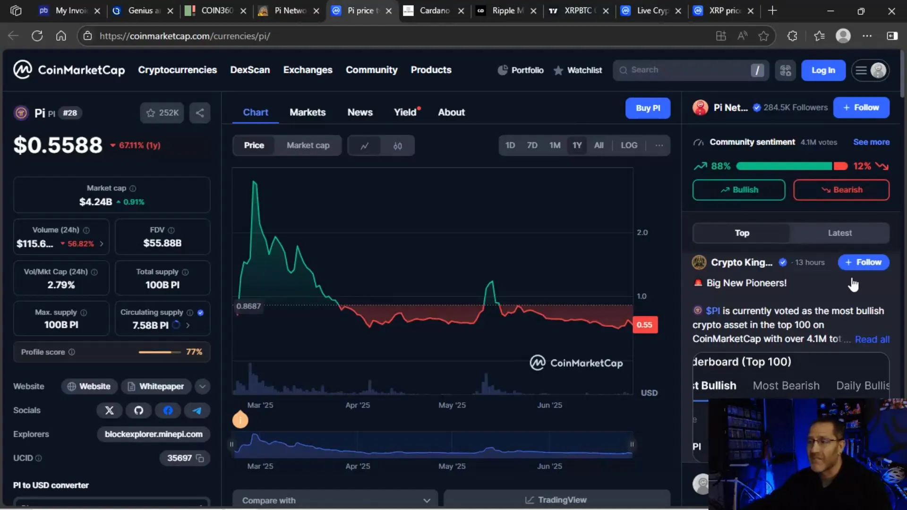
Task: Open Pi's X social profile
Action: pyautogui.click(x=109, y=410)
